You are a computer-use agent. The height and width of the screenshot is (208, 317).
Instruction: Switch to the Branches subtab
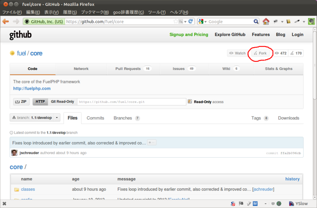[x=126, y=118]
